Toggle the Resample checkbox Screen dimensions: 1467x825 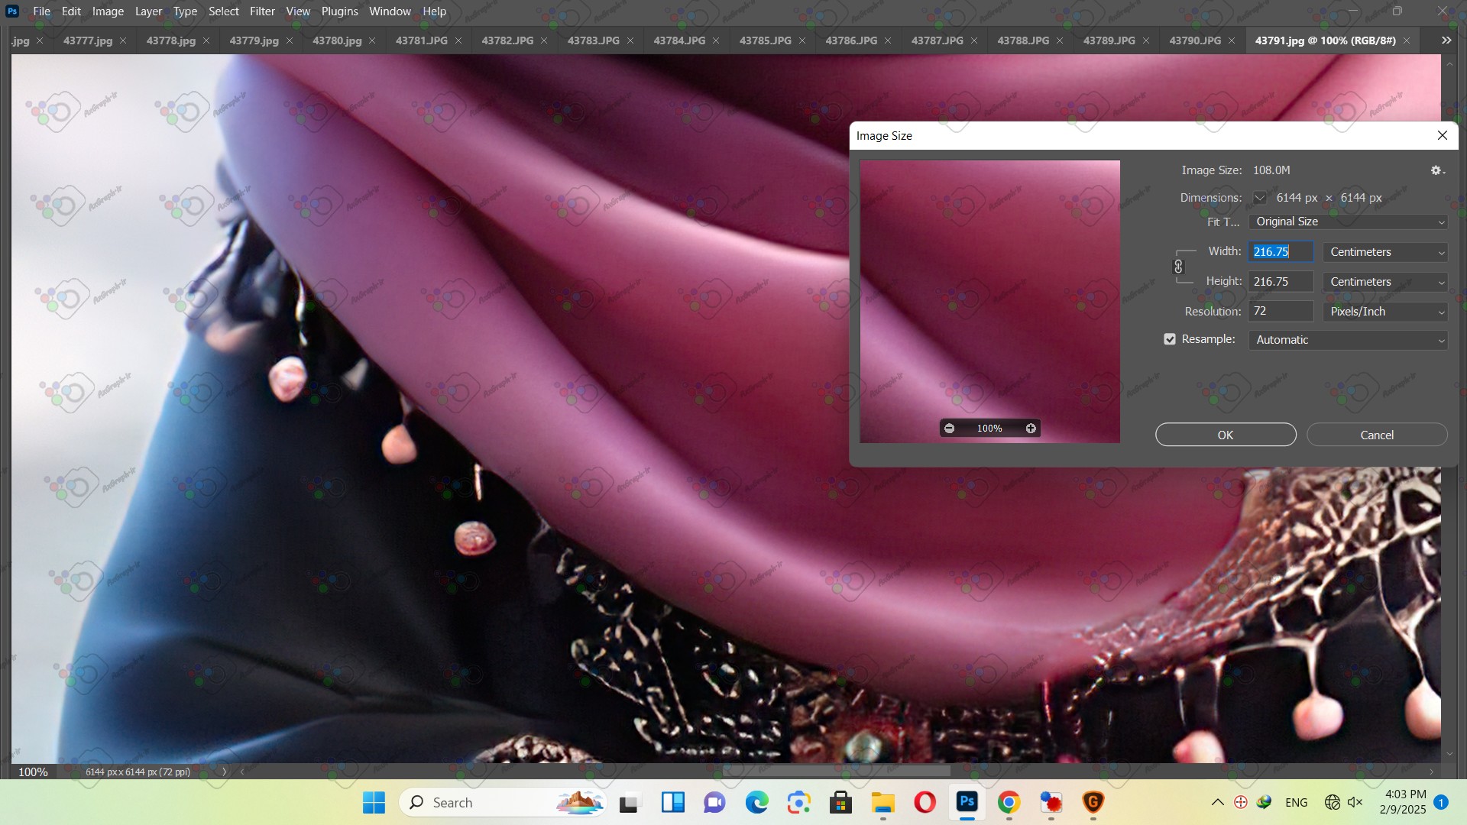pyautogui.click(x=1170, y=339)
